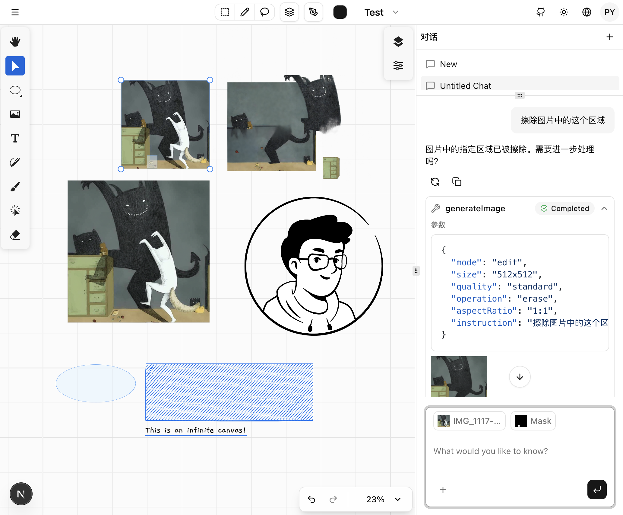Image resolution: width=623 pixels, height=515 pixels.
Task: Activate the laser pointer tool
Action: [x=15, y=211]
